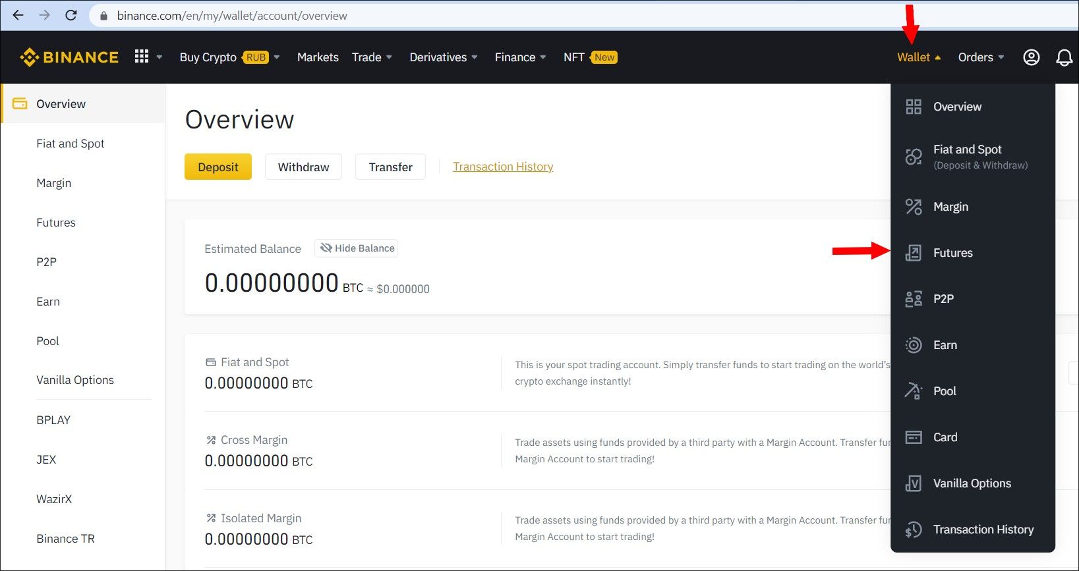This screenshot has height=571, width=1079.
Task: Toggle Hide Balance visibility
Action: coord(357,248)
